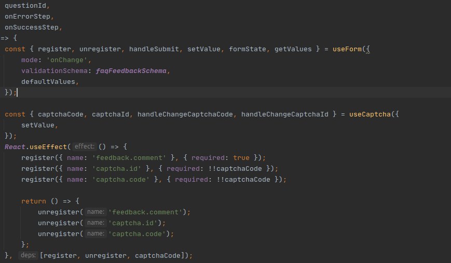The width and height of the screenshot is (451, 263).
Task: Click getValues in the useForm destructuring
Action: click(x=293, y=49)
